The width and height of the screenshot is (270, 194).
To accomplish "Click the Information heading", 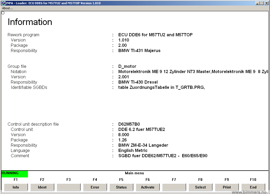I will [x=30, y=22].
